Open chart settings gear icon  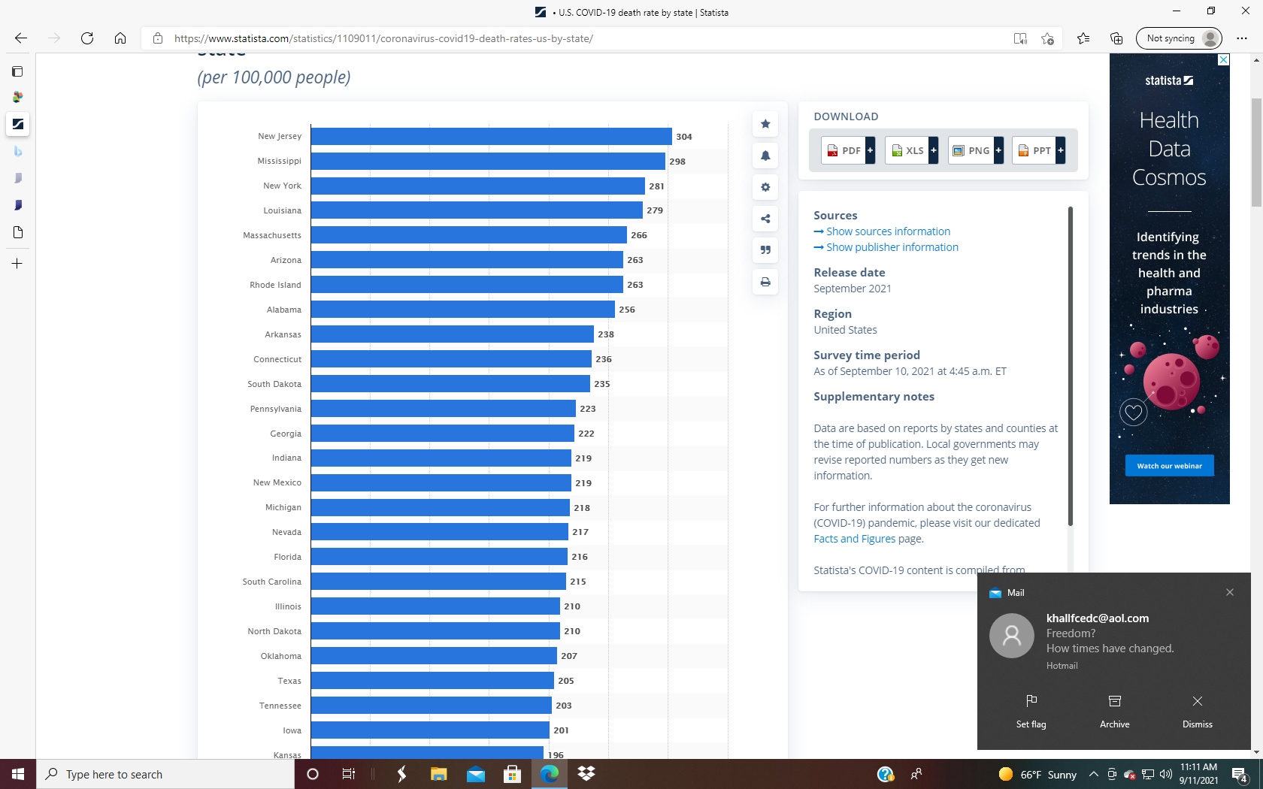(765, 187)
